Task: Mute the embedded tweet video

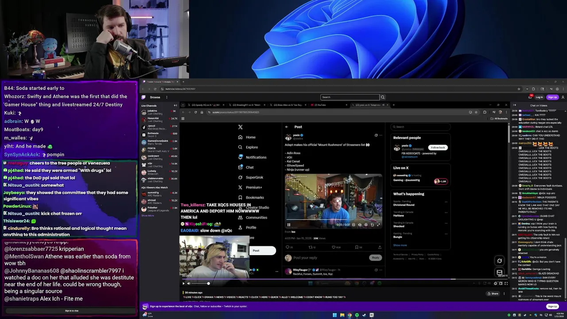Action: coord(360,225)
